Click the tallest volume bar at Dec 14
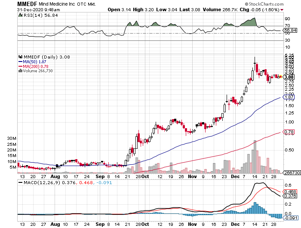The image size is (301, 228). click(x=255, y=157)
